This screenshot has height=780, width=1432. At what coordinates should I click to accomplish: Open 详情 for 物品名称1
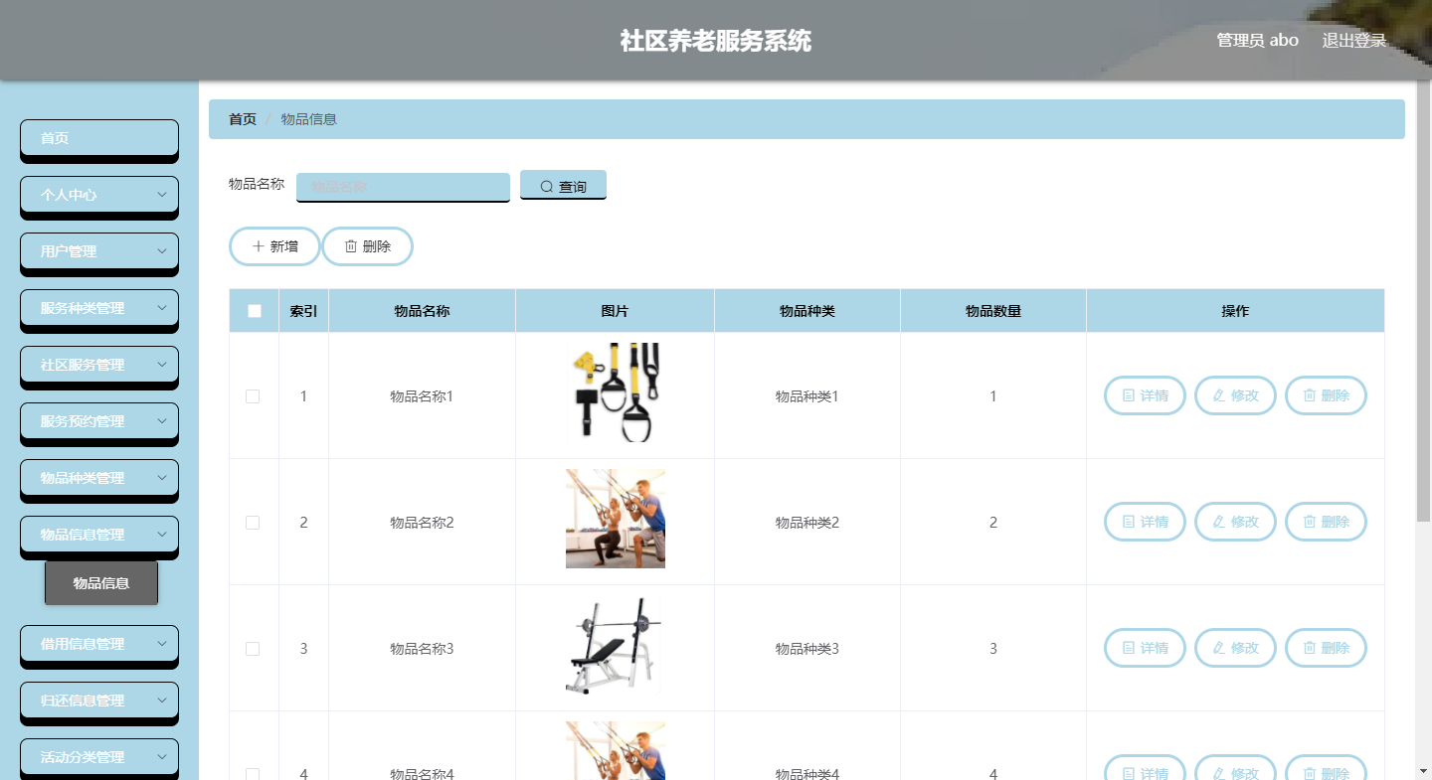point(1146,395)
